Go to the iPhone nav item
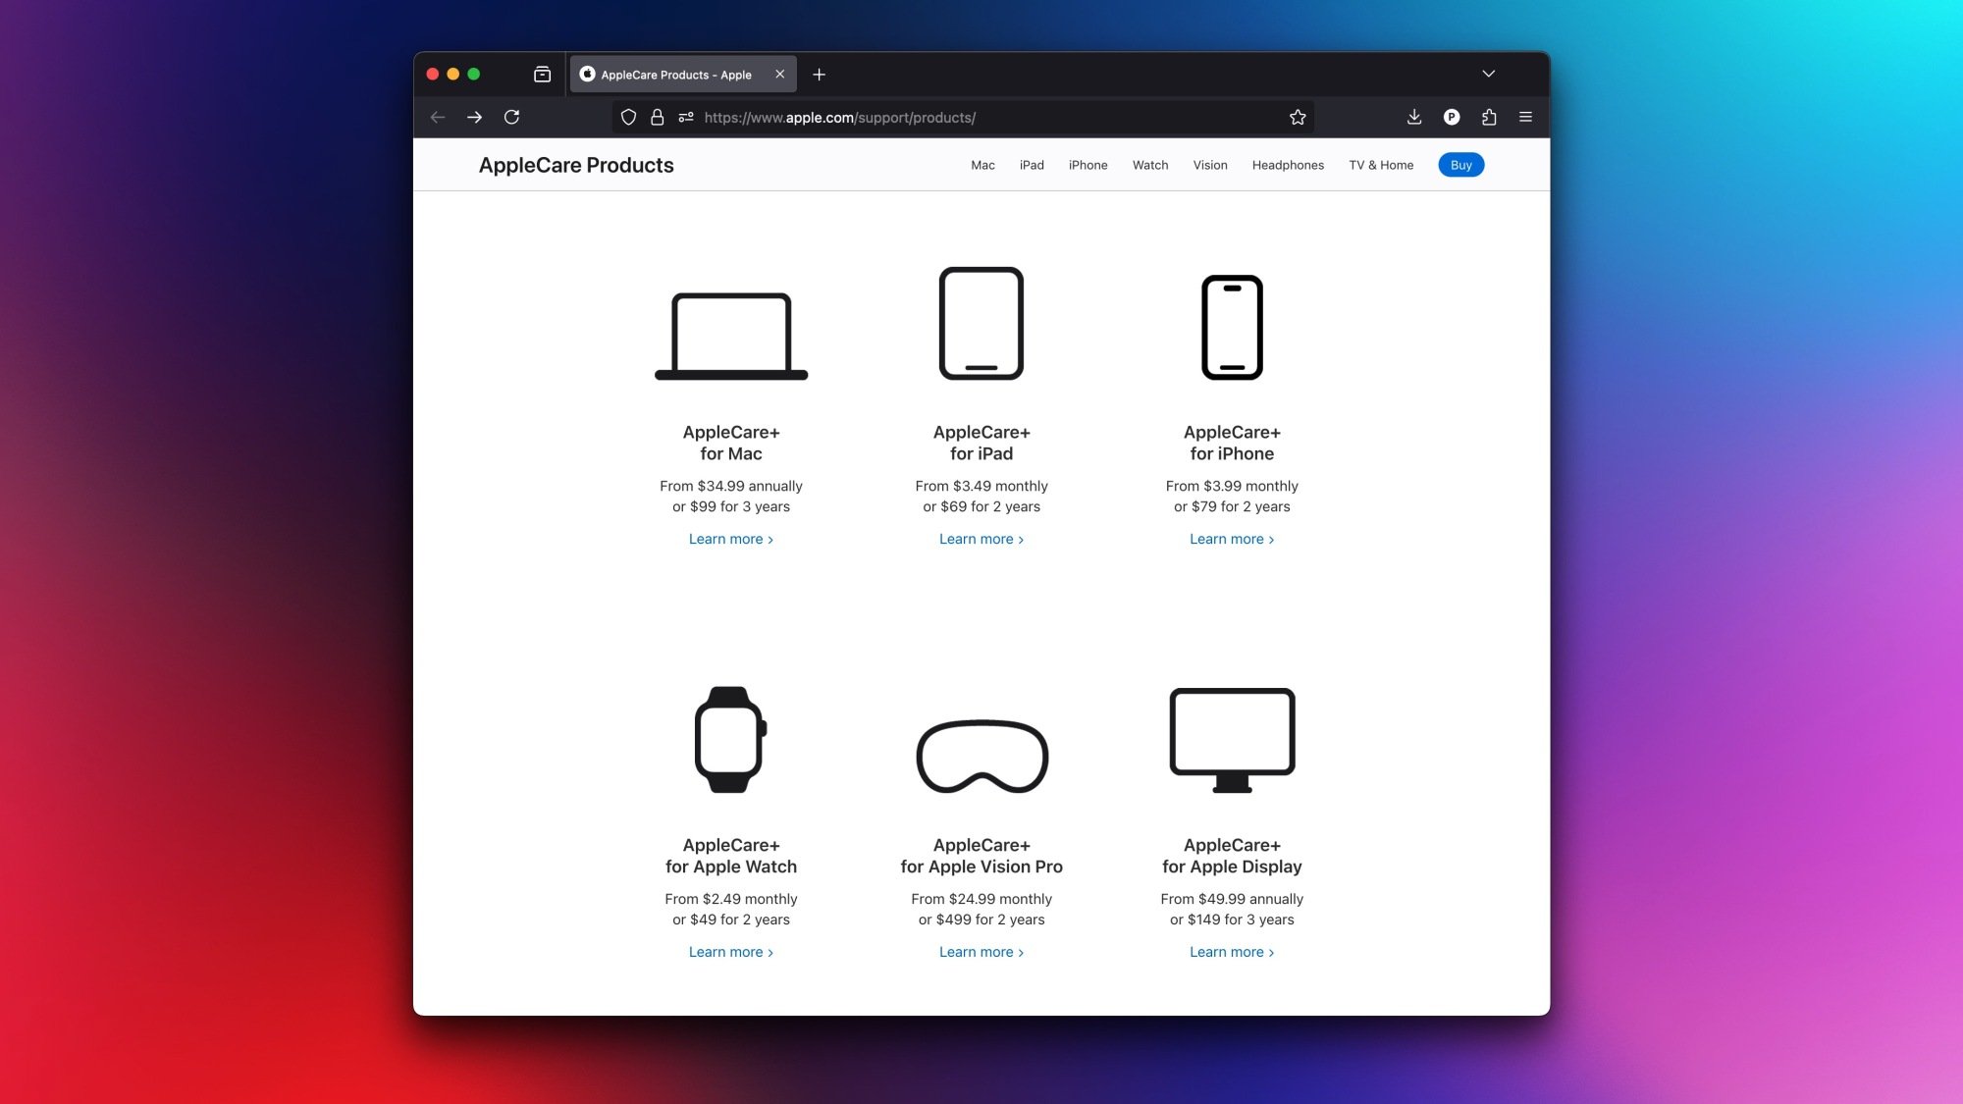The width and height of the screenshot is (1963, 1104). pyautogui.click(x=1088, y=166)
